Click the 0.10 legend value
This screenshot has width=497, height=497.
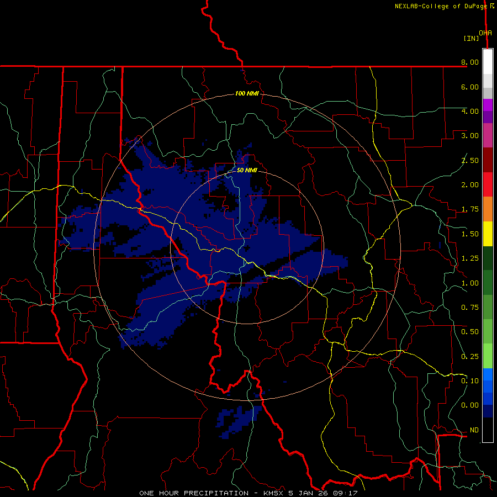click(x=470, y=381)
